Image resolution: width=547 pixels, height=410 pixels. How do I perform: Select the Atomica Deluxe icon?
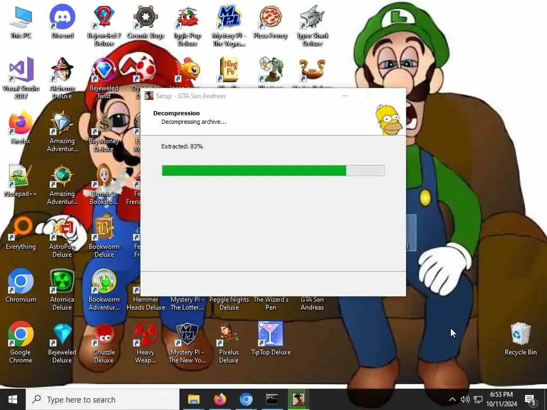coord(62,289)
